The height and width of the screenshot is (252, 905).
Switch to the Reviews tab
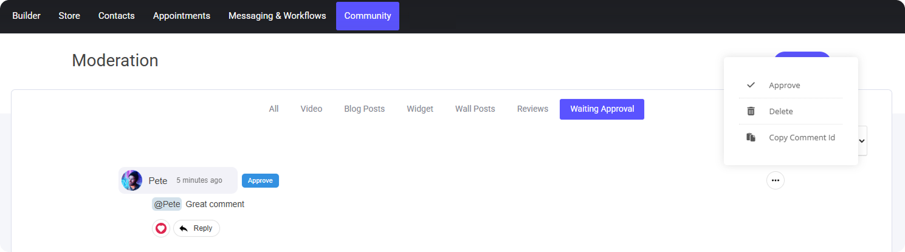coord(532,109)
